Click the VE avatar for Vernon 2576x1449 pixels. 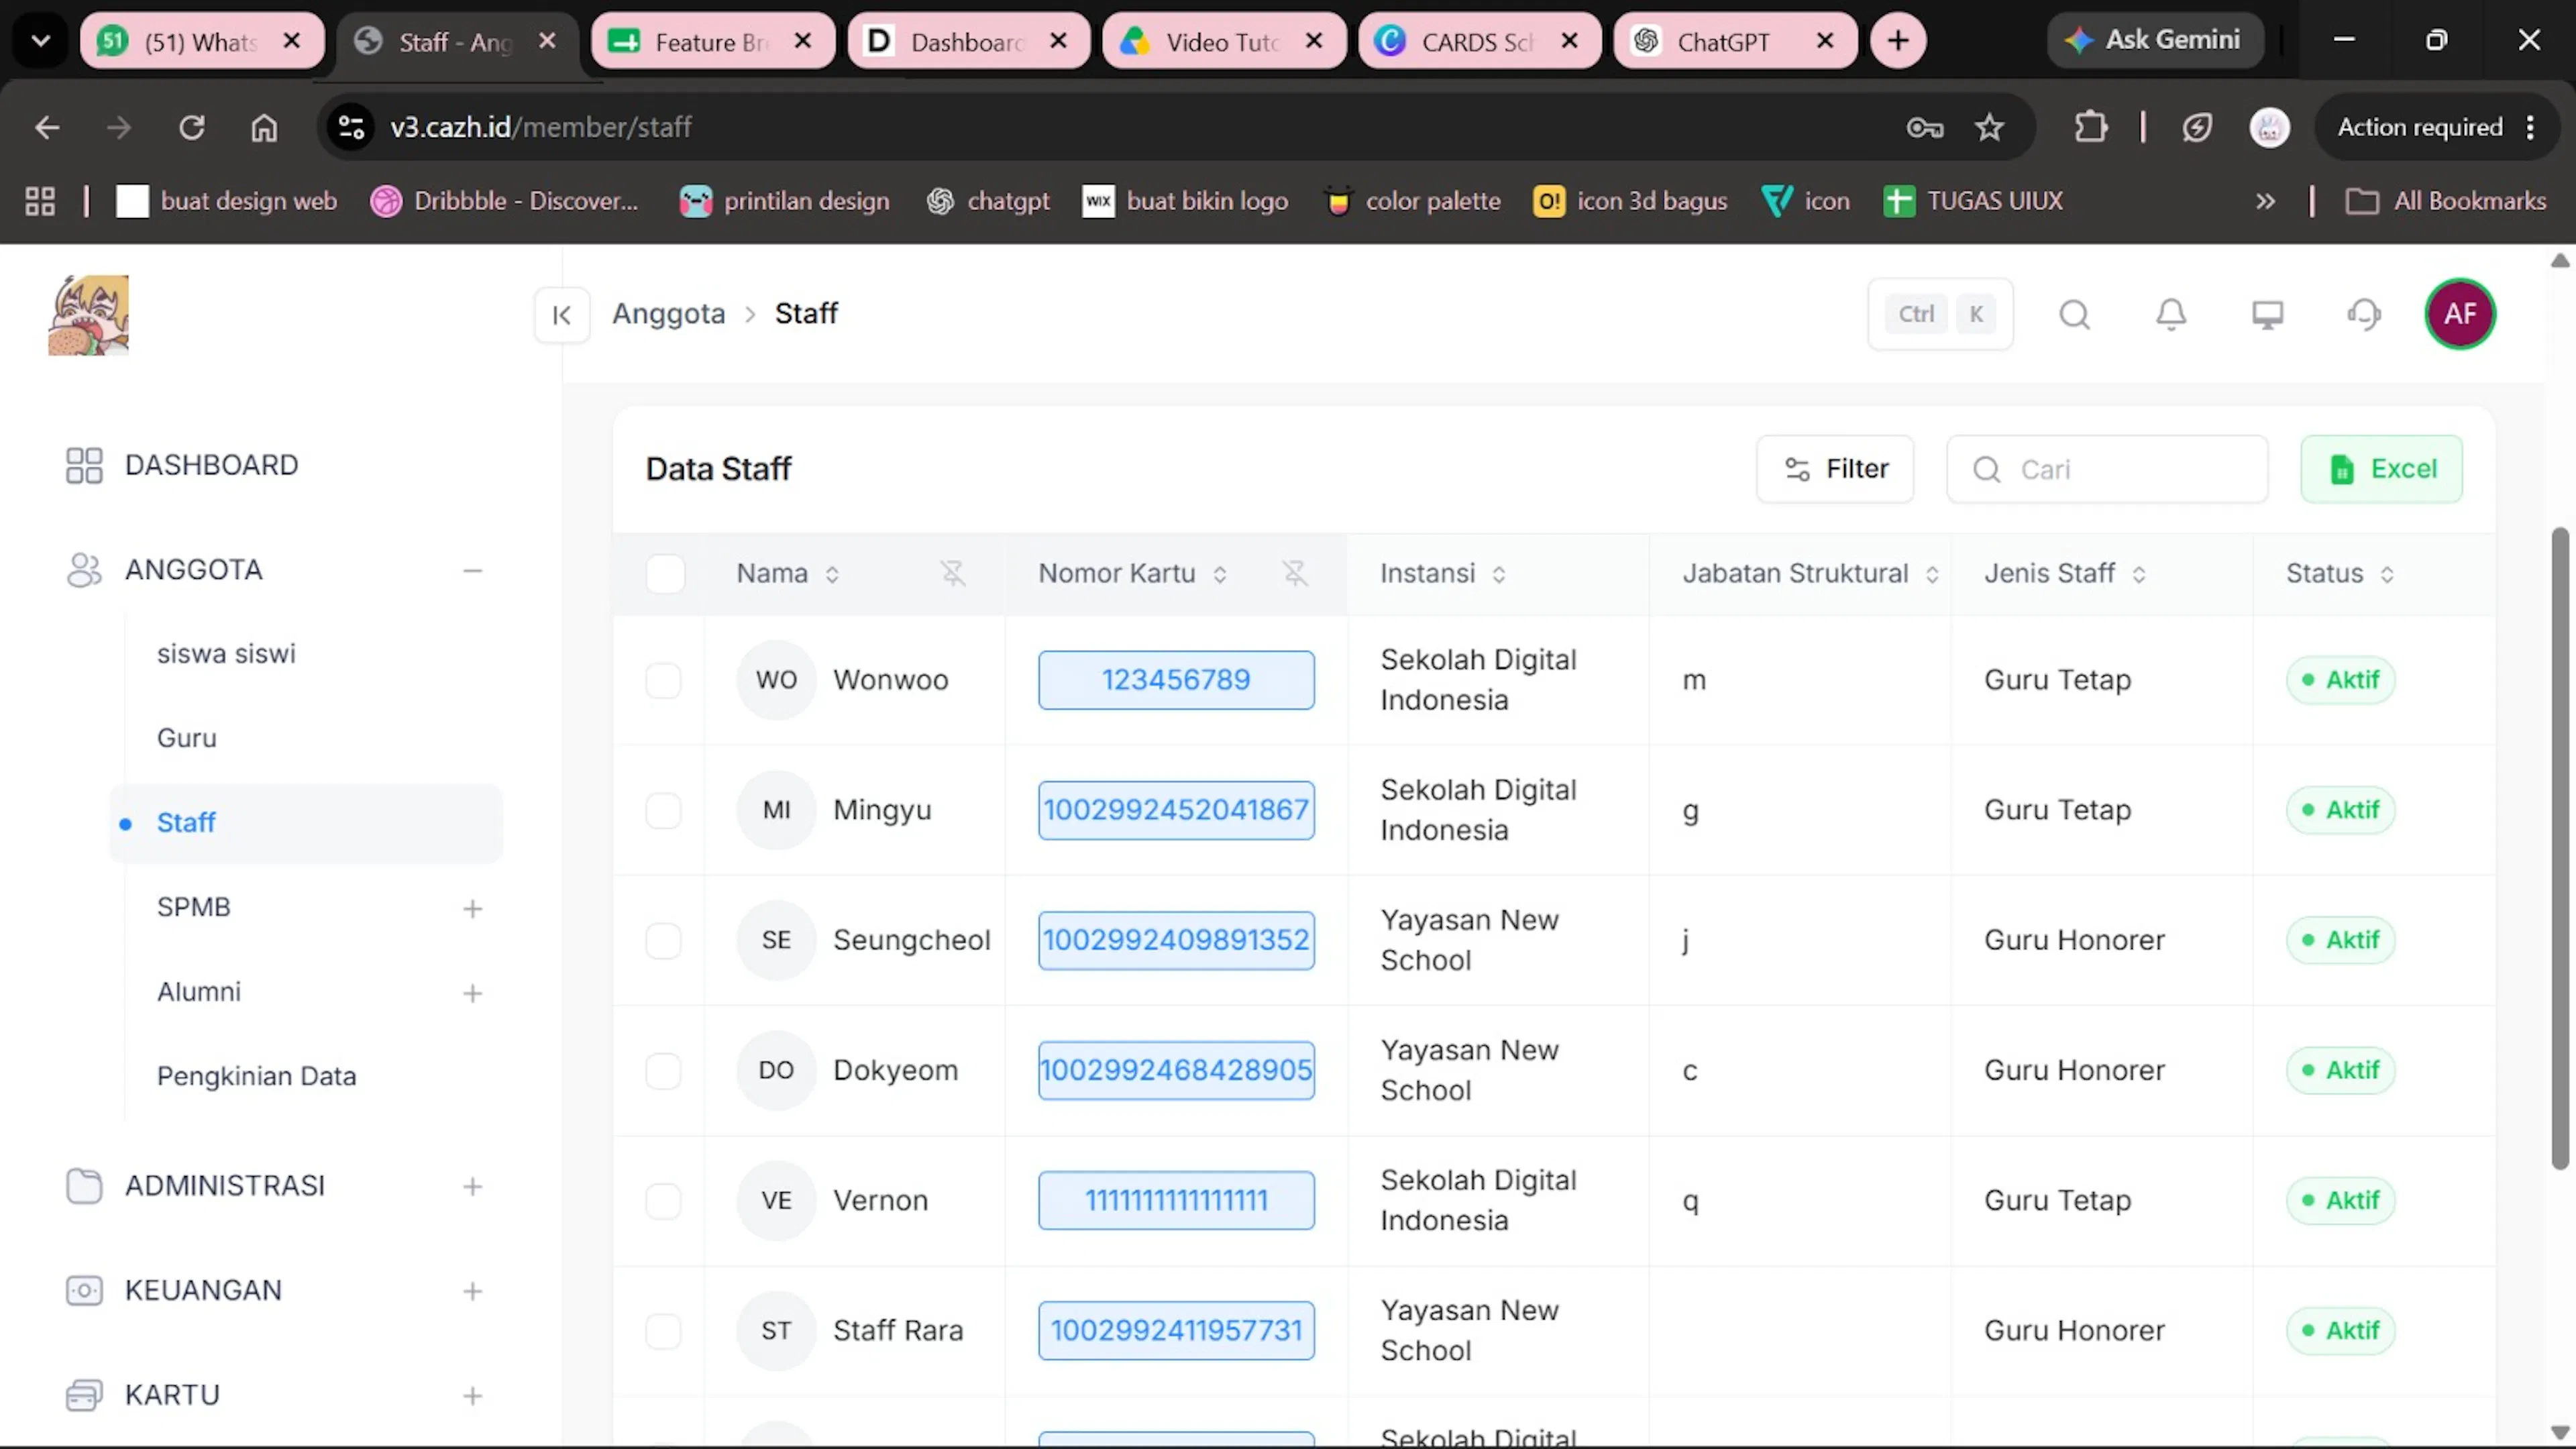pos(776,1200)
